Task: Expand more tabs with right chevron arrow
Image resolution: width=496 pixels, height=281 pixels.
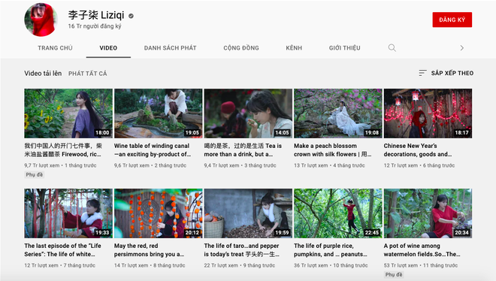Action: [462, 48]
